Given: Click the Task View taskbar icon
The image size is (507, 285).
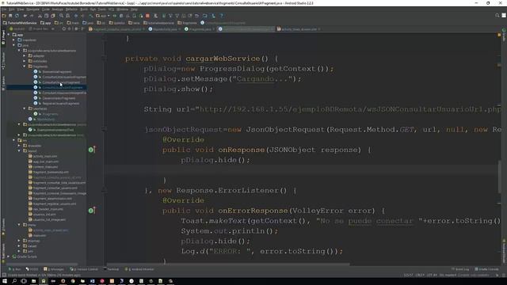Looking at the screenshot, I should (x=24, y=281).
